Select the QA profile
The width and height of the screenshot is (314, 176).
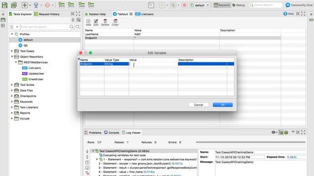(x=23, y=45)
